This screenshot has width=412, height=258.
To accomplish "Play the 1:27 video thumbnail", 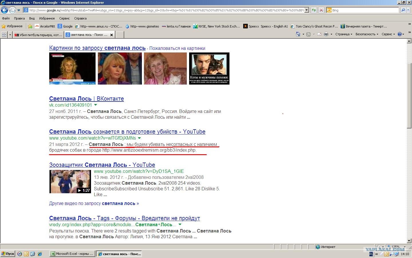I will 70,181.
